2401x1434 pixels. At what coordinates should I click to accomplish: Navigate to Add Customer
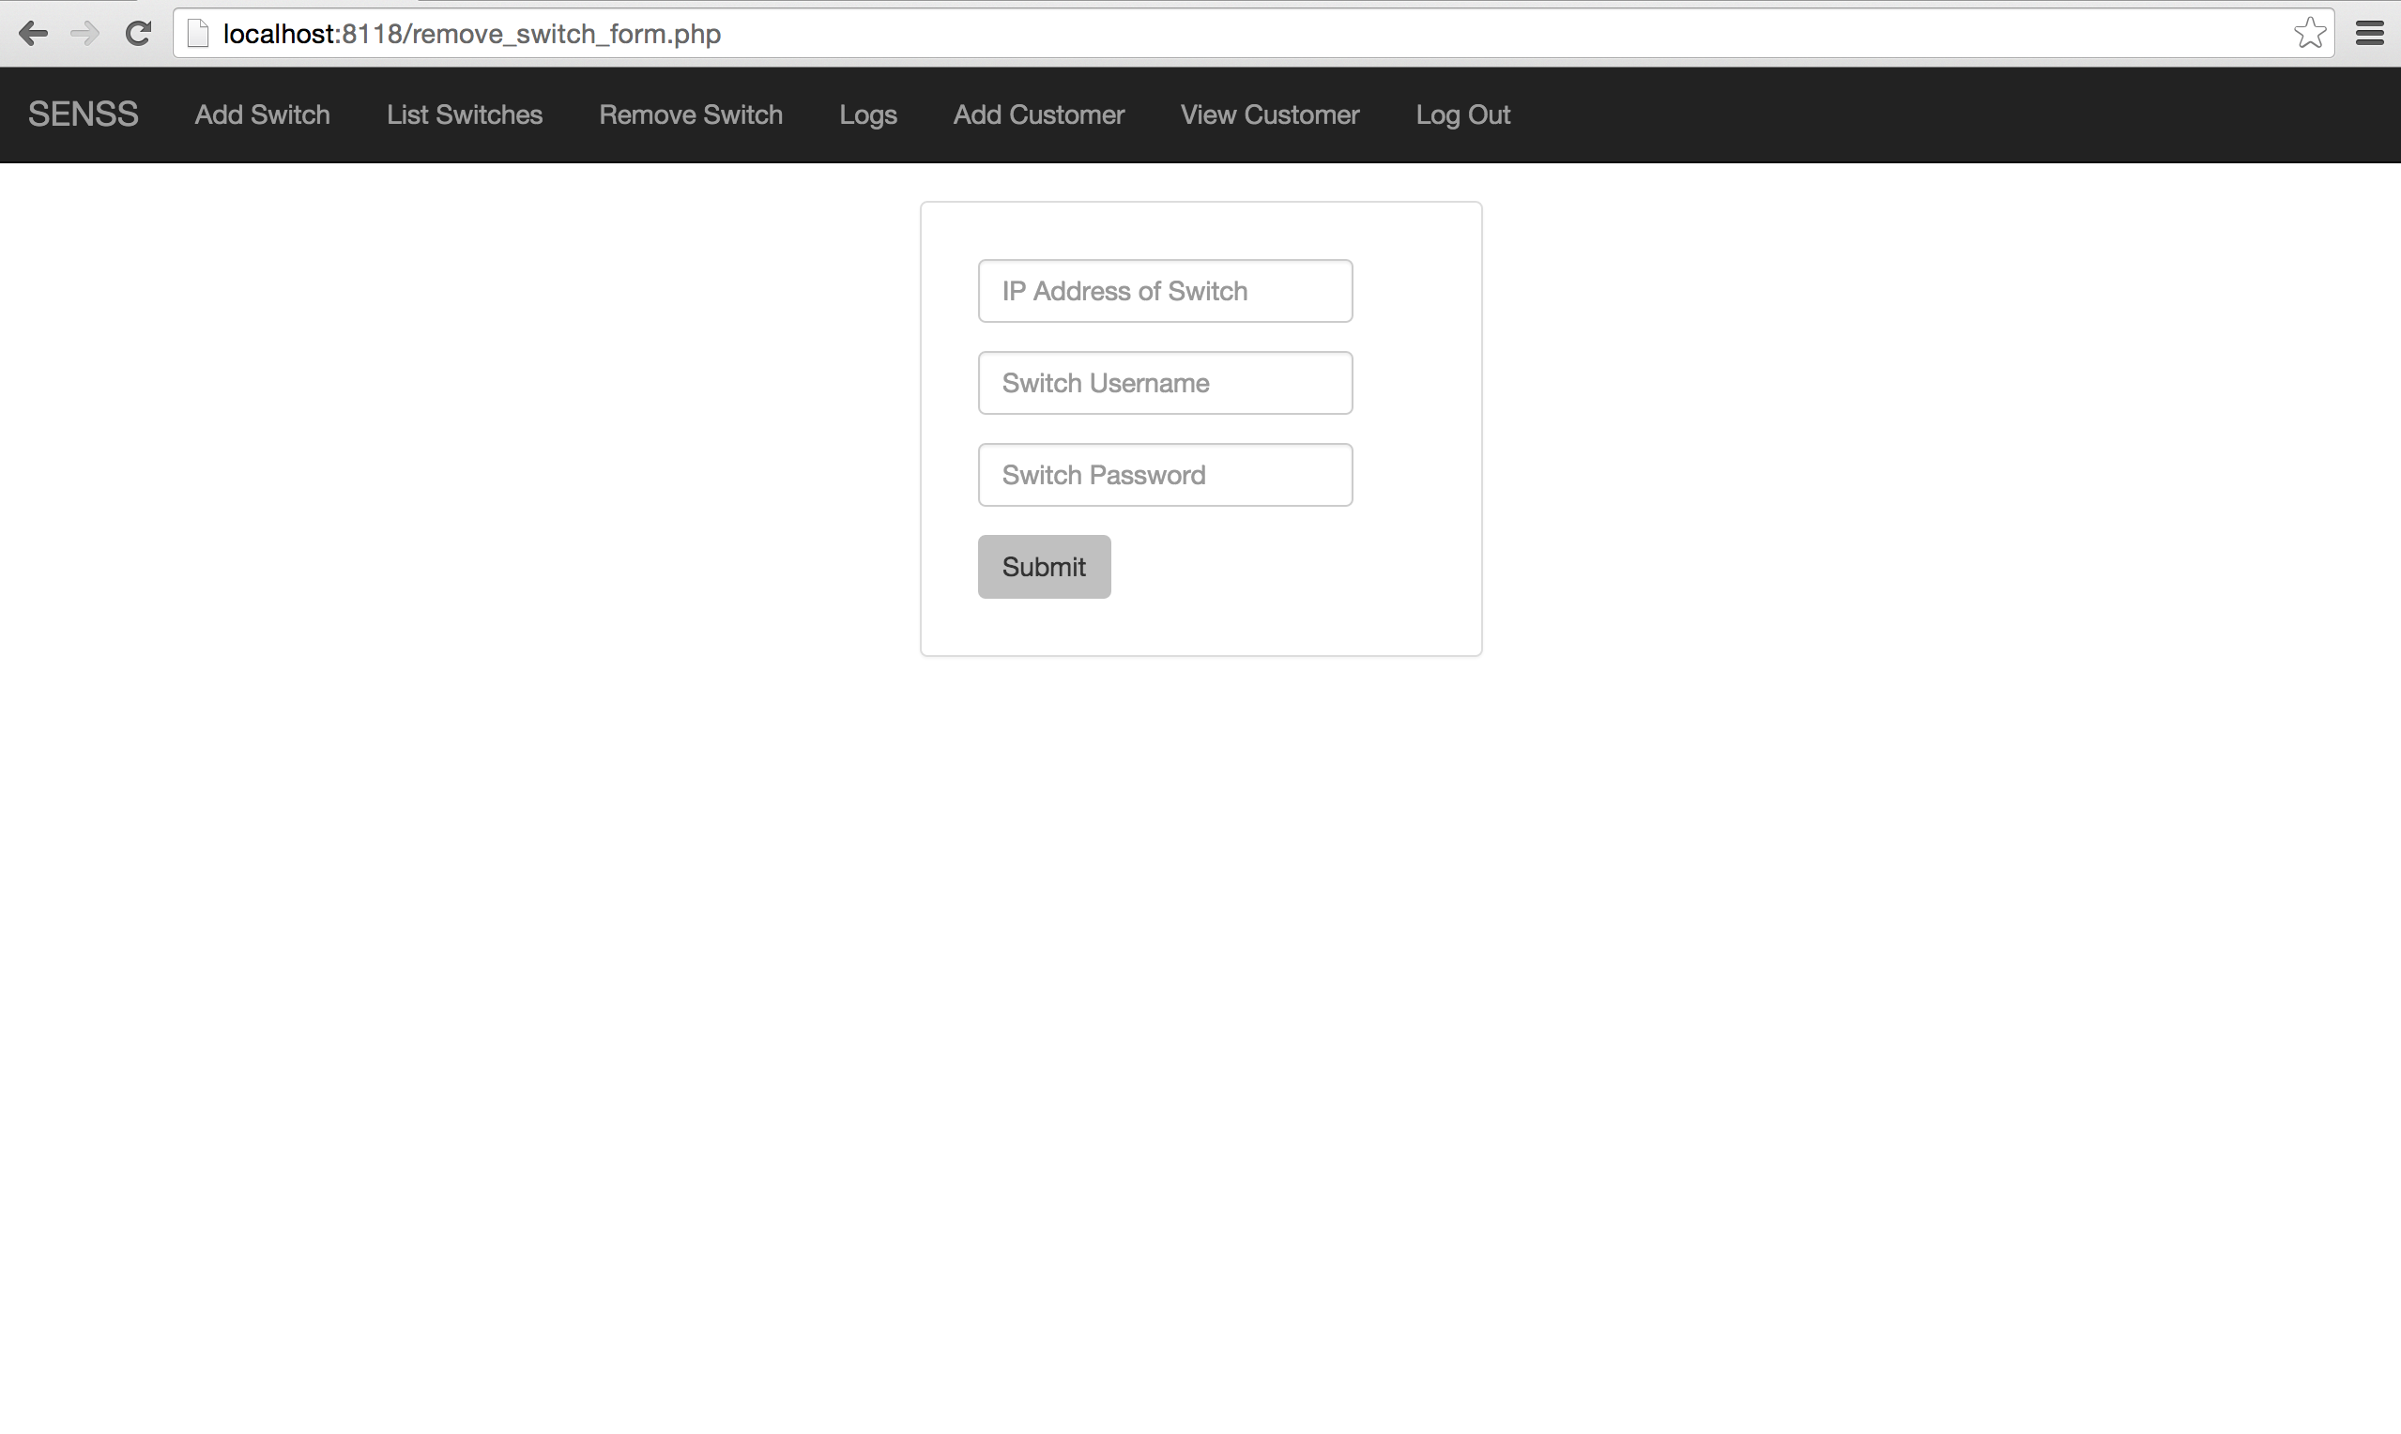(1039, 114)
